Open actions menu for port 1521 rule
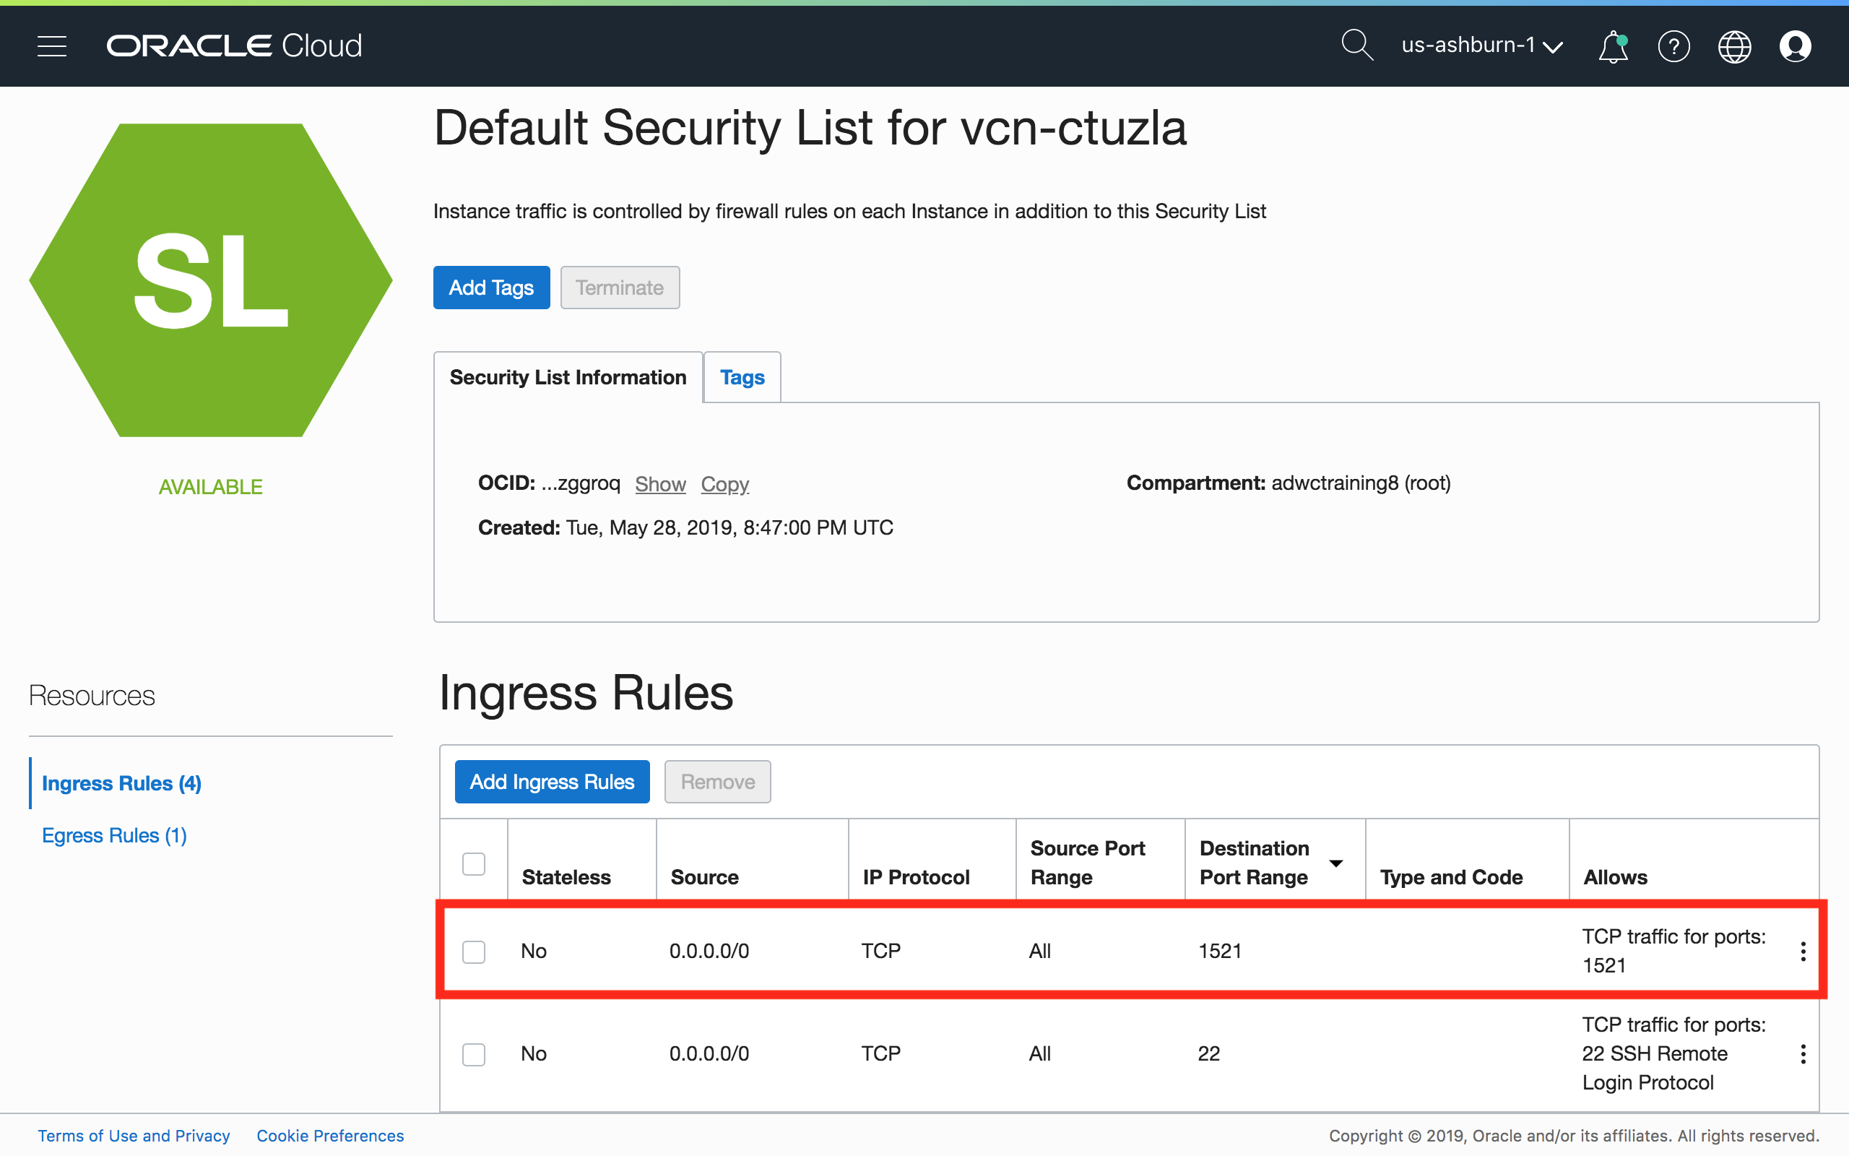 [1802, 951]
